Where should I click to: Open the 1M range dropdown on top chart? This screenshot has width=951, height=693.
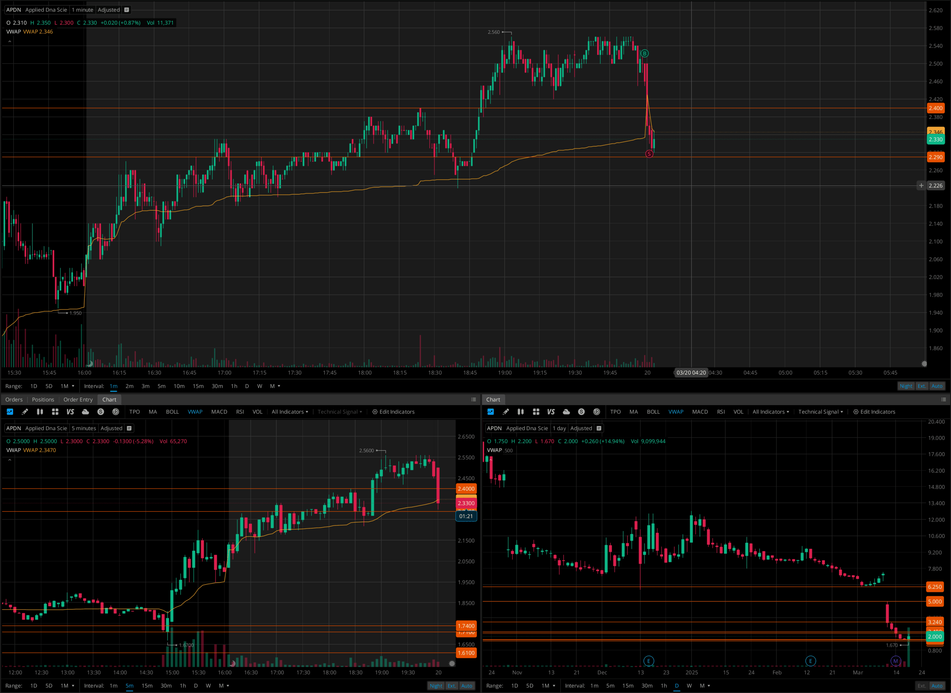point(67,386)
